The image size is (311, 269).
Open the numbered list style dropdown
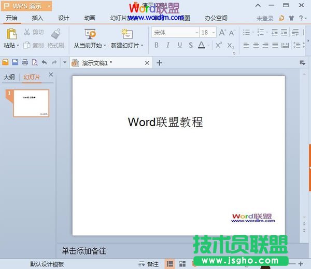pyautogui.click(x=267, y=32)
